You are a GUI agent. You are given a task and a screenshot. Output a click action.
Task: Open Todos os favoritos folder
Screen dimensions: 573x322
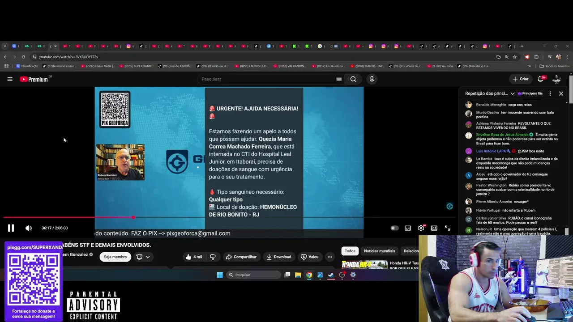click(555, 66)
